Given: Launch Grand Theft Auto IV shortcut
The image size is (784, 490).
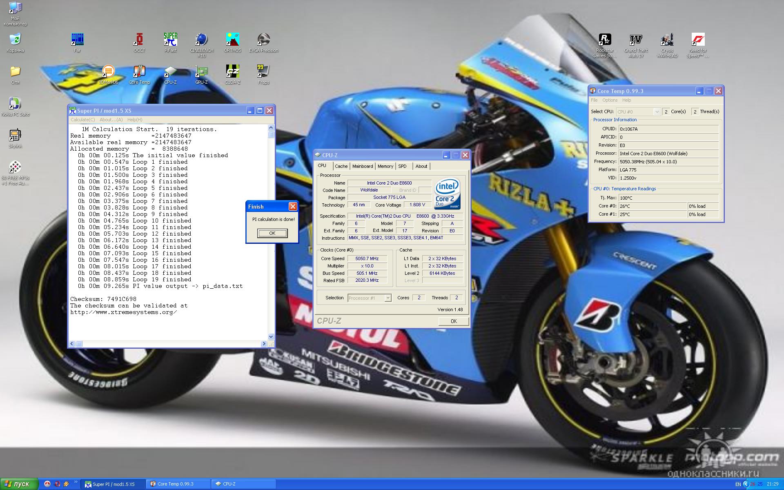Looking at the screenshot, I should (x=636, y=45).
